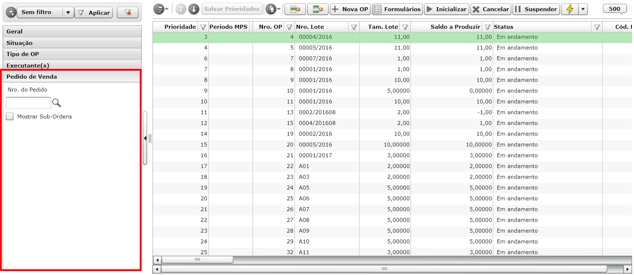Select the row with lote A05
Viewport: 634px width, 275px height.
coord(392,188)
